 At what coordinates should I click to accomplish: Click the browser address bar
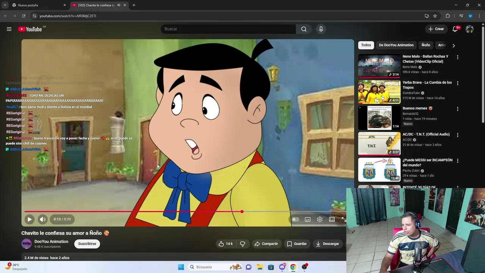point(227,16)
